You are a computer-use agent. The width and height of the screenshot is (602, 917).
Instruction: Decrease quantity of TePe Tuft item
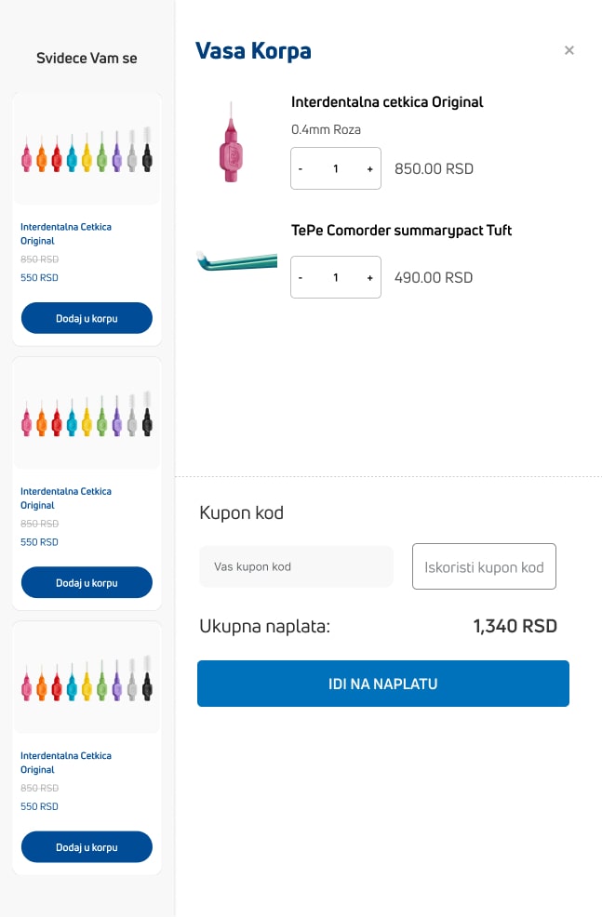(x=301, y=278)
